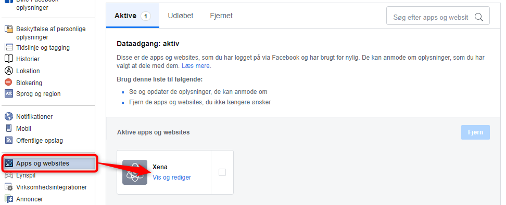Screen dimensions: 506x205
Task: Click the Lokation compass icon
Action: click(9, 71)
